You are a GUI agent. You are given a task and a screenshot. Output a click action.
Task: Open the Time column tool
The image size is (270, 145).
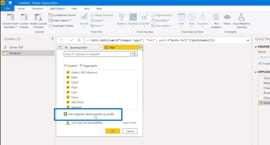[192, 21]
